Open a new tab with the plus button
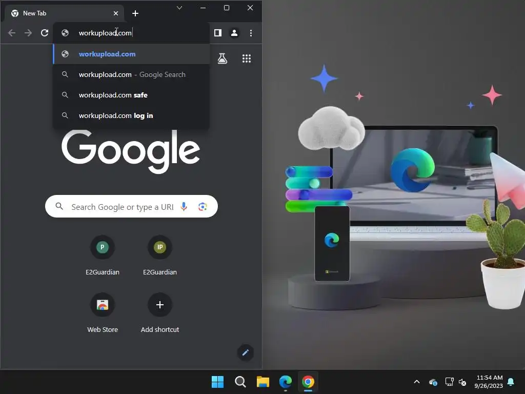 click(x=135, y=13)
